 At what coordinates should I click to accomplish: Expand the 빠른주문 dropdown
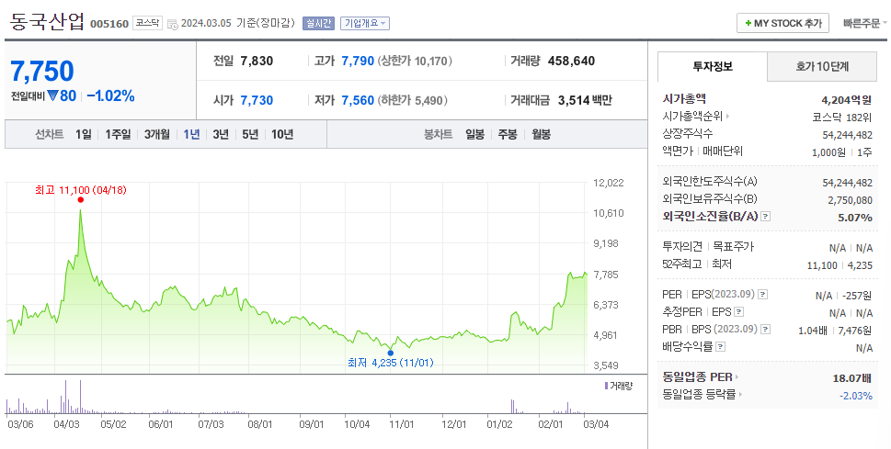pos(865,23)
